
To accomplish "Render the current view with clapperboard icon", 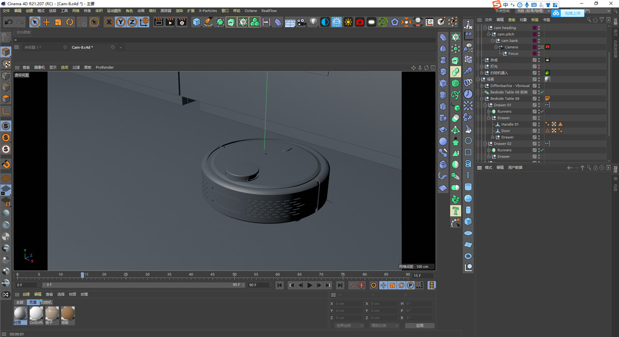I will point(159,22).
